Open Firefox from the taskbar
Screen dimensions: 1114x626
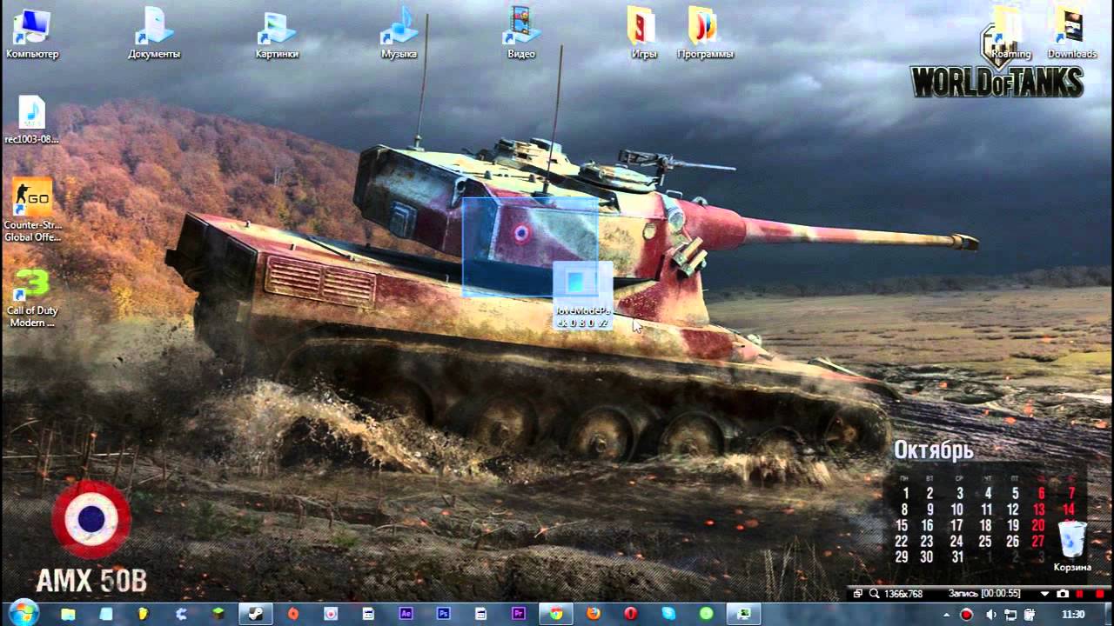coord(594,614)
